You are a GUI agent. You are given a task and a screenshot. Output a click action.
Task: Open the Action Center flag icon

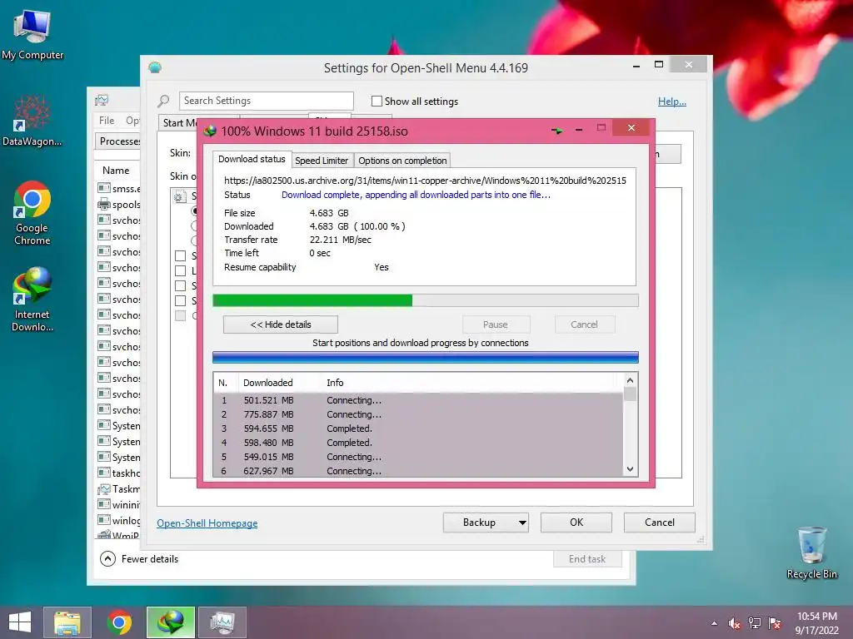[x=775, y=623]
